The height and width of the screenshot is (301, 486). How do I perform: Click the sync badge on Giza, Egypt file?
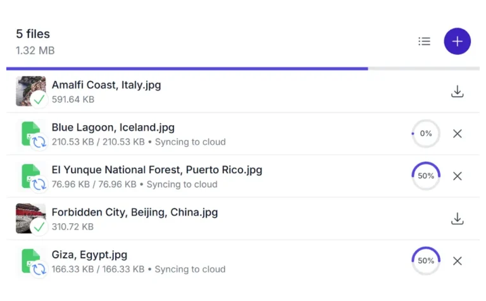coord(39,269)
